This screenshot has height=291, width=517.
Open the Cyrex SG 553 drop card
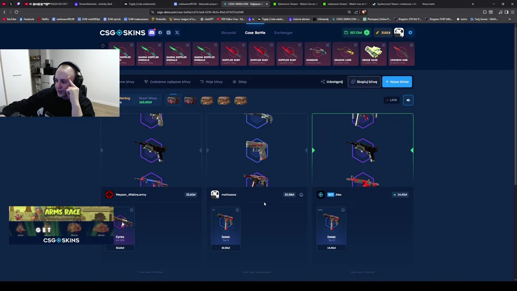[x=120, y=229]
